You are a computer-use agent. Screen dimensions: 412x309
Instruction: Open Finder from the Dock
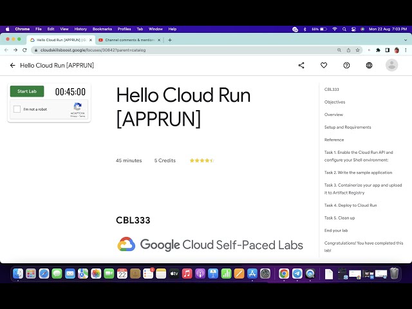(18, 274)
